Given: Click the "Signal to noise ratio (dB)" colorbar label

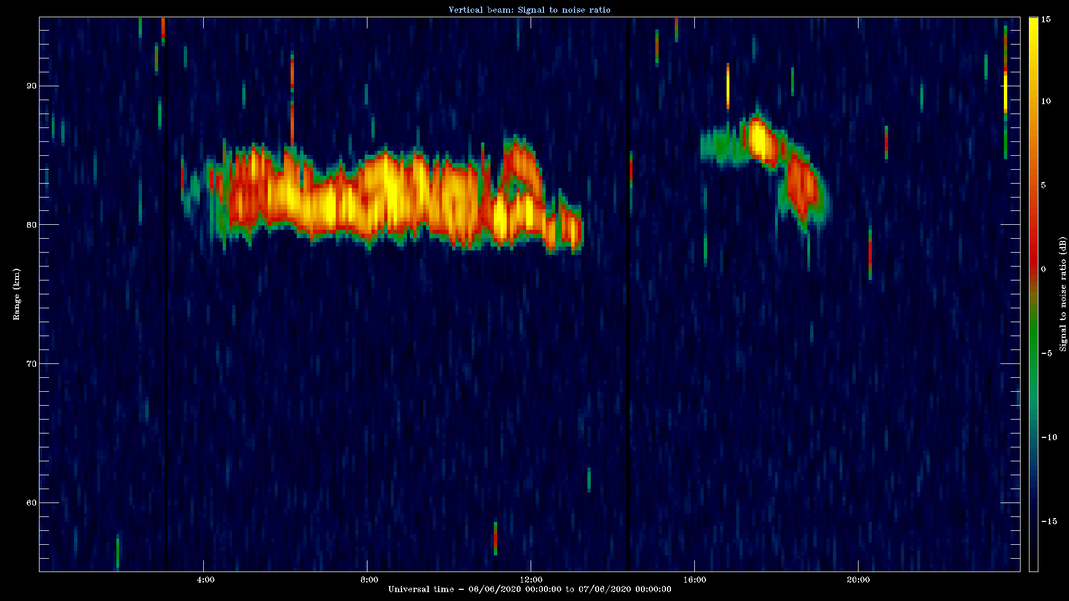Looking at the screenshot, I should pyautogui.click(x=1063, y=294).
